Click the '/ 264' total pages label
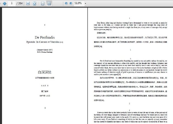The width and height of the screenshot is (173, 124). (20, 3)
